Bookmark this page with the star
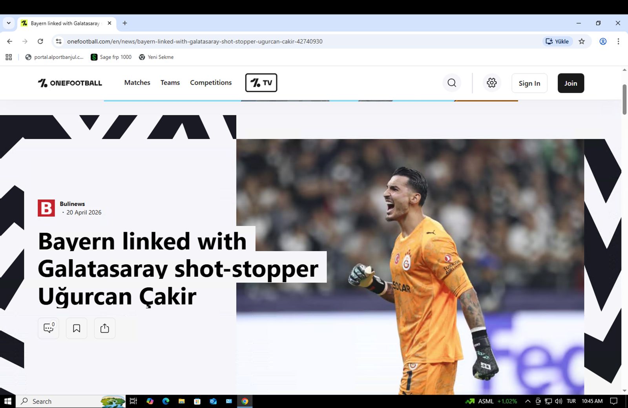The height and width of the screenshot is (408, 628). pyautogui.click(x=582, y=41)
